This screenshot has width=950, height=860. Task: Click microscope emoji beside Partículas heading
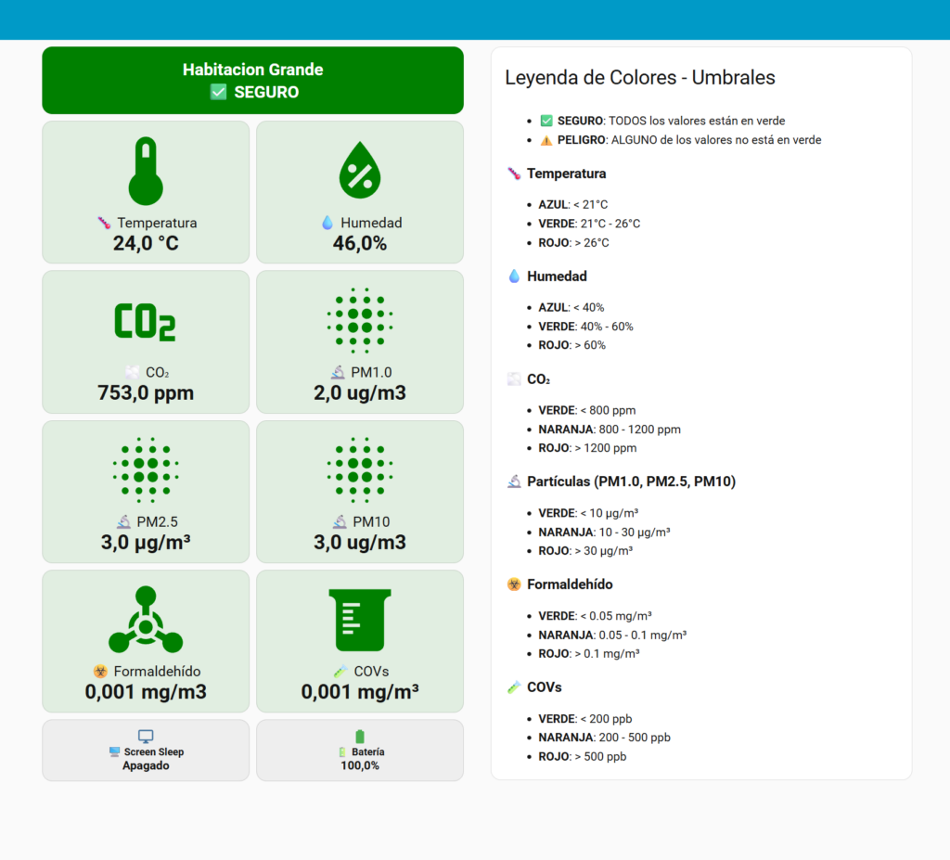(x=514, y=481)
